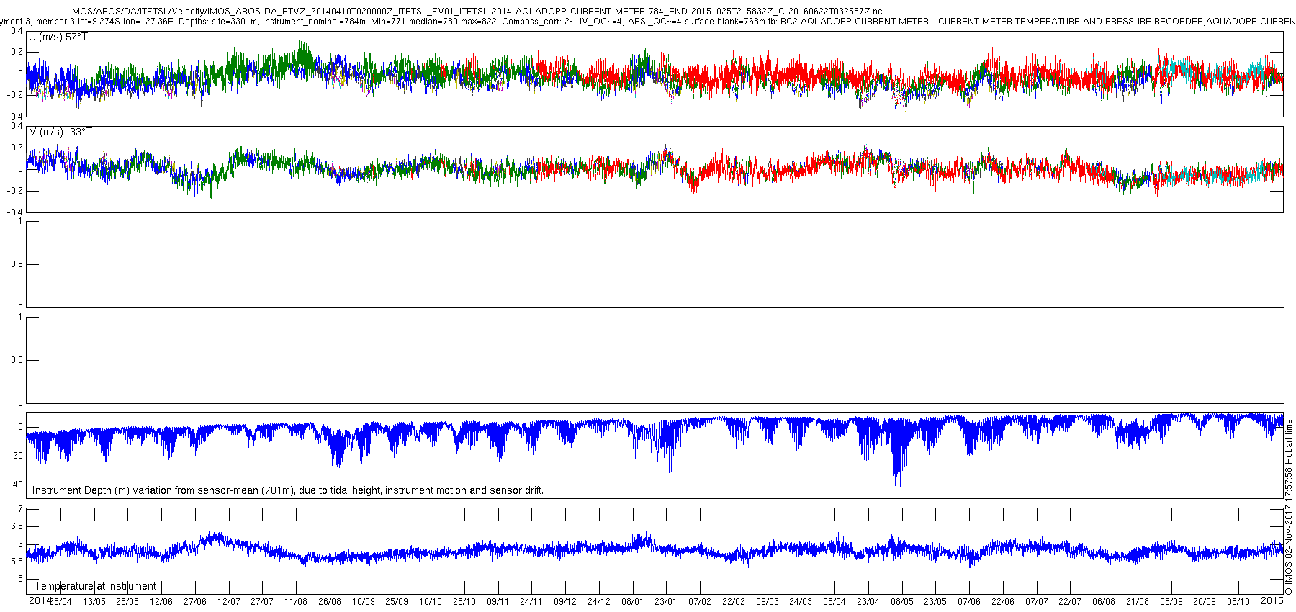Select the 07/02 date tick label
This screenshot has height=612, width=1296.
pyautogui.click(x=699, y=602)
